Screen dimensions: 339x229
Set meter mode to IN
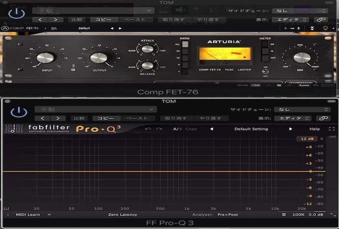(265, 51)
